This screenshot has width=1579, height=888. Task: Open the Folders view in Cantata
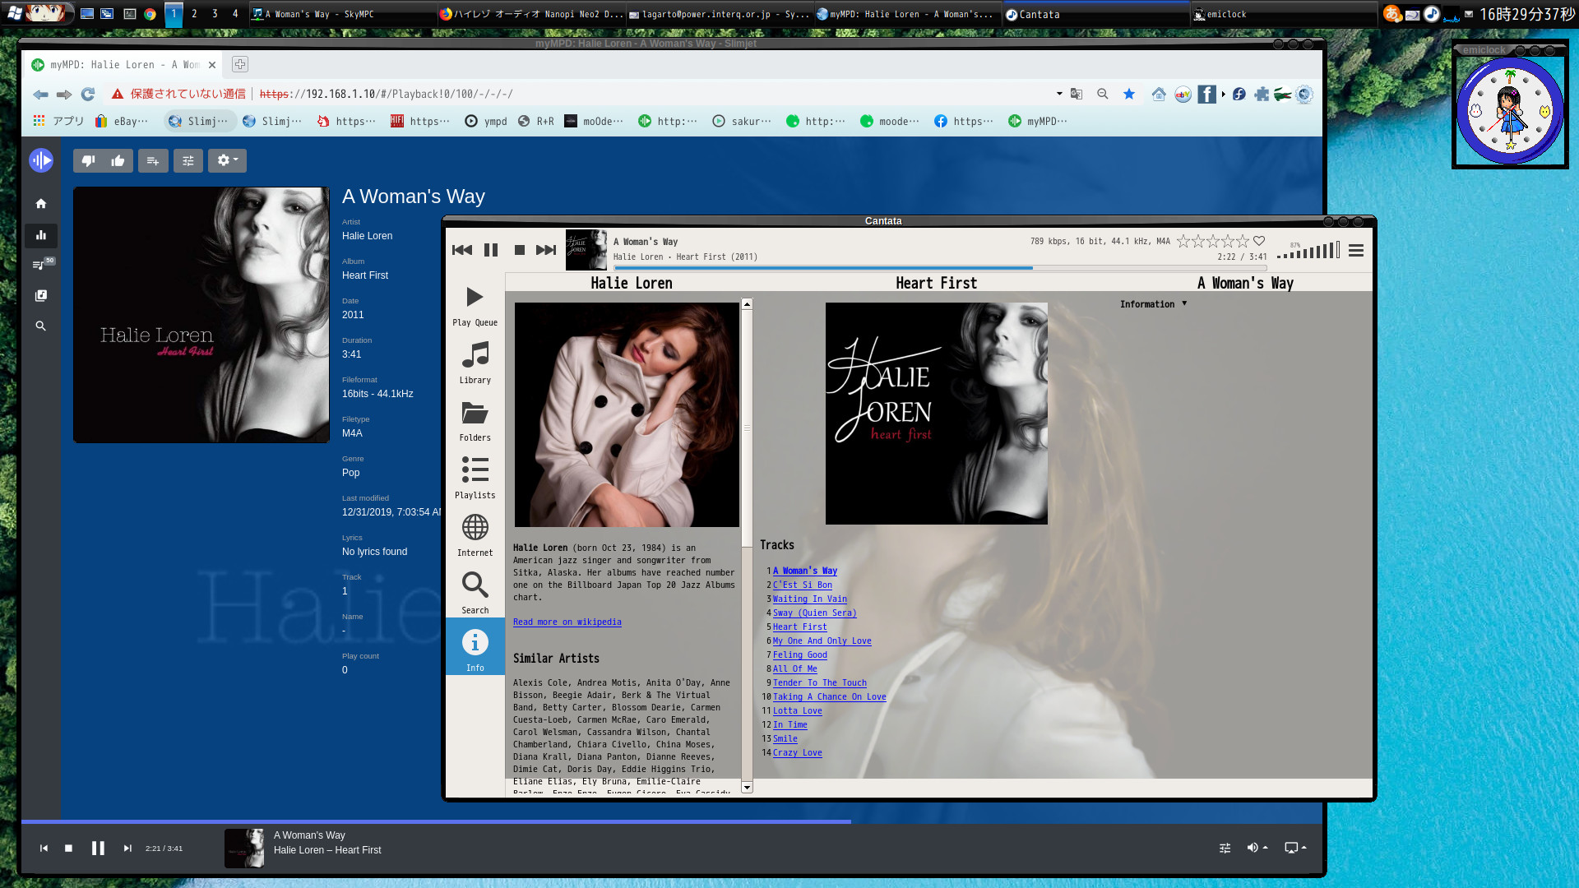coord(475,421)
